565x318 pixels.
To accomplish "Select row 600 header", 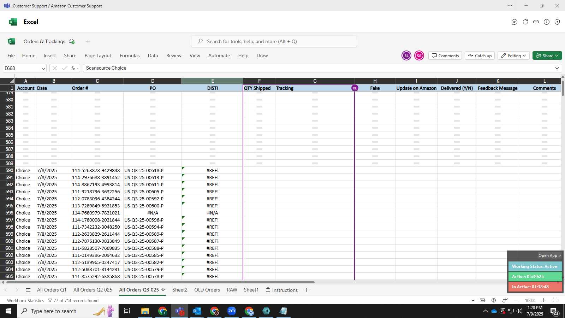I will [x=7, y=241].
